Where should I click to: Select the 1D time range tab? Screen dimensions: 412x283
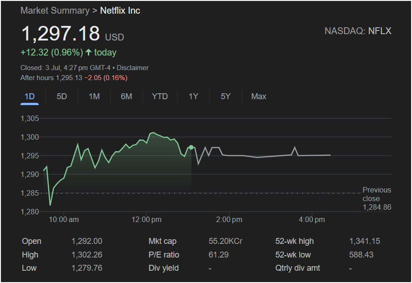coord(30,96)
